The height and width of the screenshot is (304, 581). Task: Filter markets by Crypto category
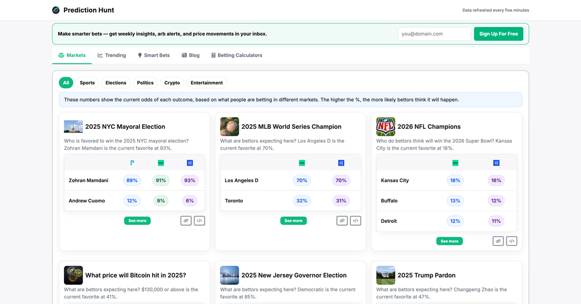point(172,83)
